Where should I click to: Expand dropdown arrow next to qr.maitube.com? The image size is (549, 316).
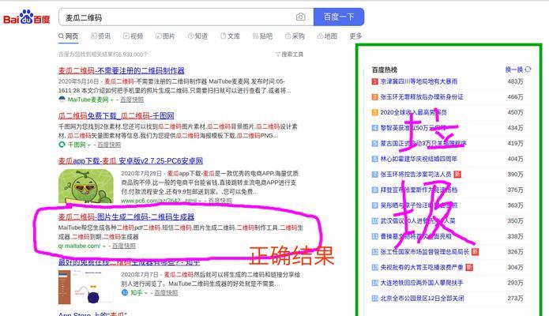pos(104,246)
